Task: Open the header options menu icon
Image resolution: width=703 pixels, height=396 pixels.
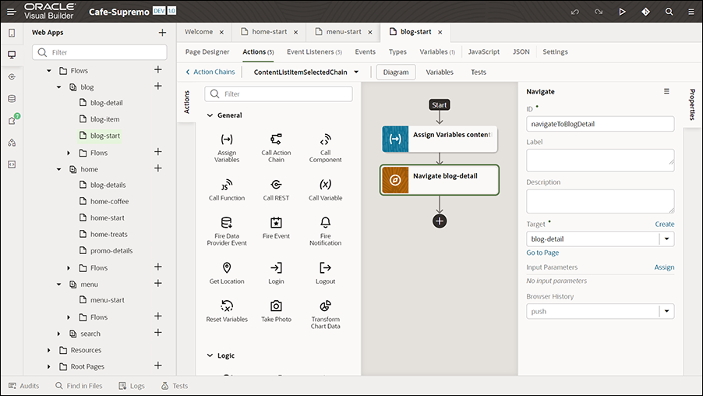Action: click(691, 12)
